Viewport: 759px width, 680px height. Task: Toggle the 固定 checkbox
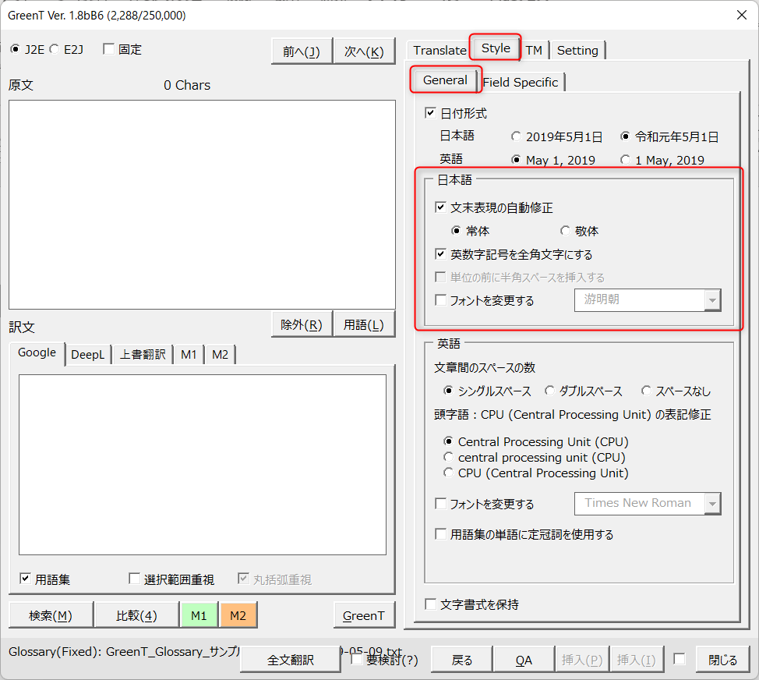pyautogui.click(x=108, y=49)
